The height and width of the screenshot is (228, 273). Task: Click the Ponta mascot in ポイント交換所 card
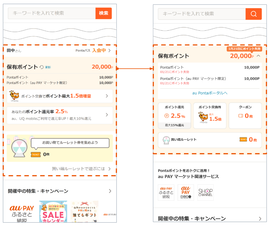coord(203,117)
